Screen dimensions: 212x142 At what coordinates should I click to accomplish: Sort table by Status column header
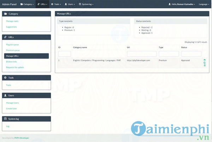pos(184,47)
